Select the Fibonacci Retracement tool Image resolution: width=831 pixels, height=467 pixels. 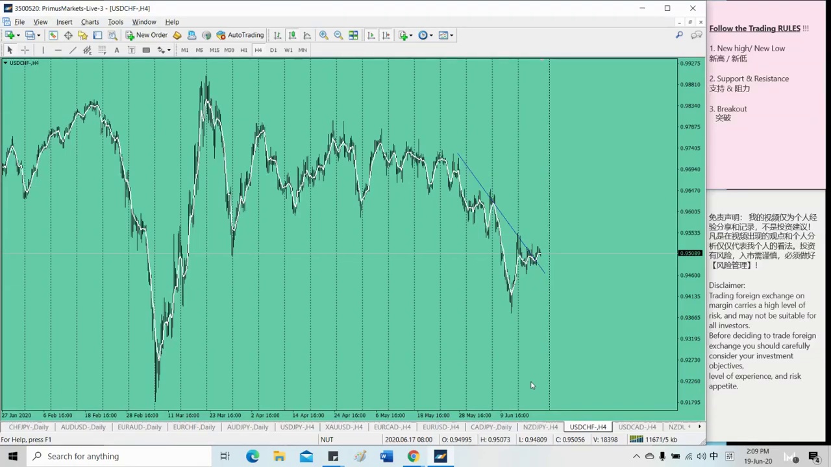pos(102,50)
